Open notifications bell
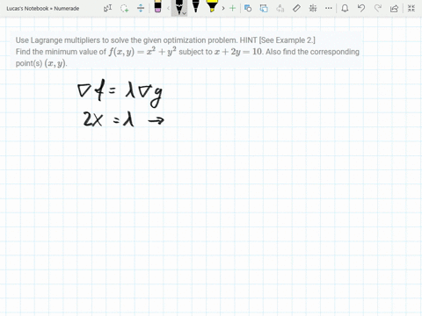Screen dimensions: 422x316 (345, 8)
